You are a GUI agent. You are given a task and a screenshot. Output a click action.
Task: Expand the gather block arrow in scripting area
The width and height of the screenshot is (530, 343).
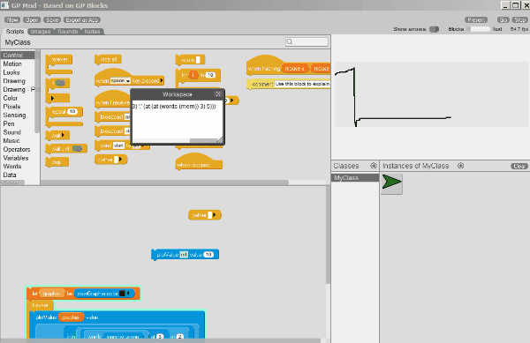(215, 215)
